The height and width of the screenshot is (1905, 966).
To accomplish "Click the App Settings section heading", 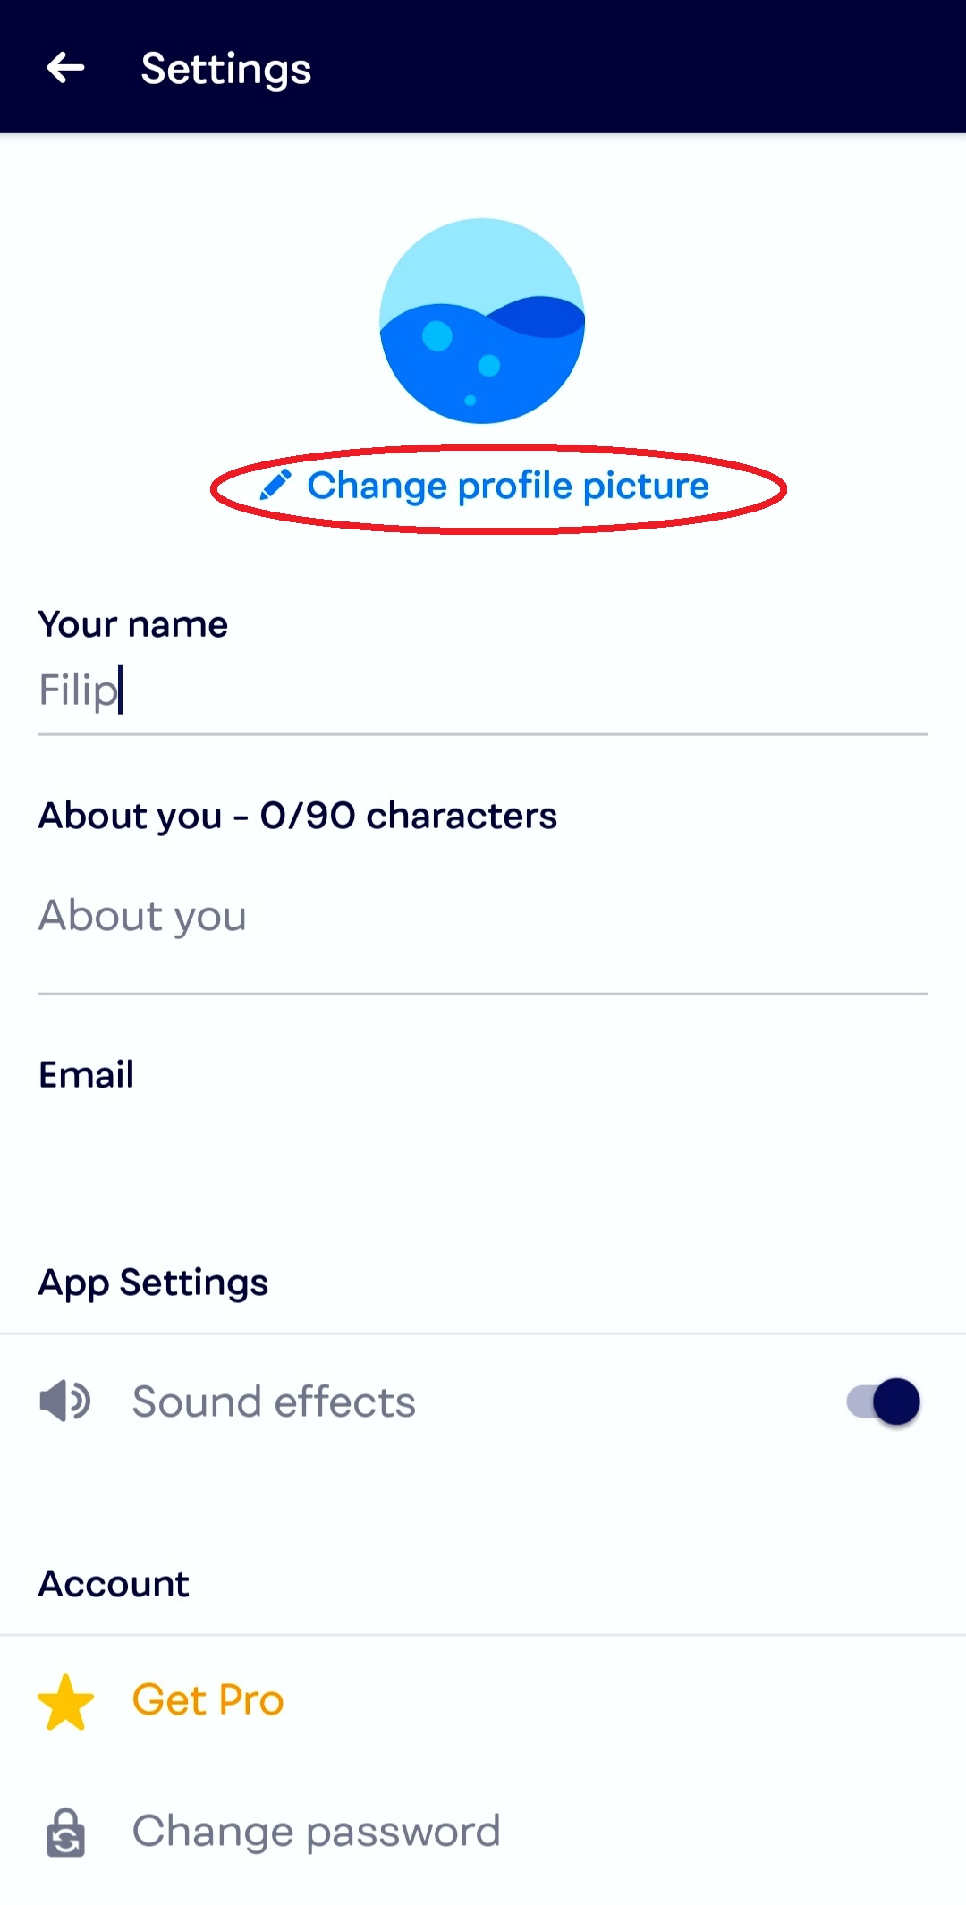I will [153, 1283].
